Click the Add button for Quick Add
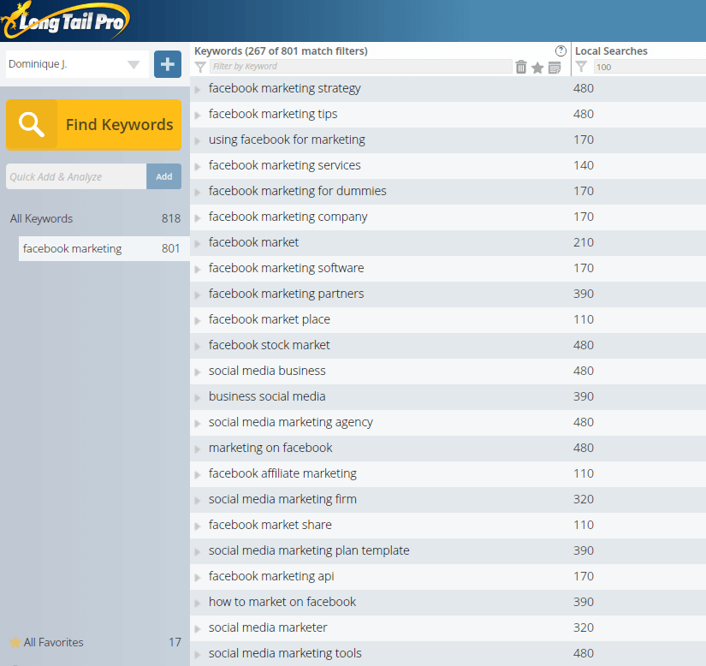 (x=164, y=176)
